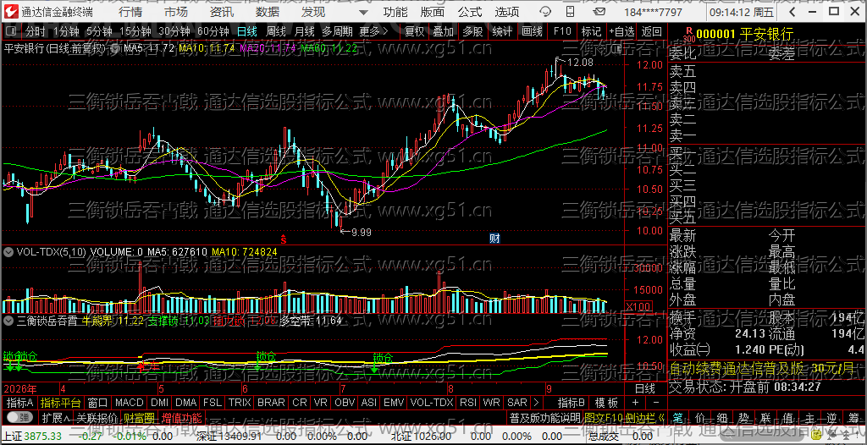
Task: Activate the 画线 drawing tool
Action: [532, 31]
